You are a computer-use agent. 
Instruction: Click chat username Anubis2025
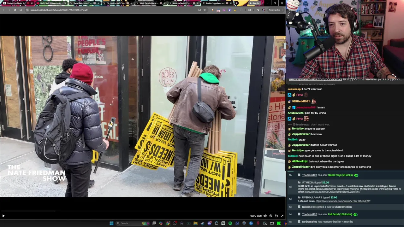(295, 113)
